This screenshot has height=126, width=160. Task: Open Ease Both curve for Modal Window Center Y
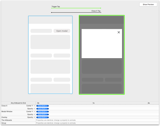coord(42,112)
